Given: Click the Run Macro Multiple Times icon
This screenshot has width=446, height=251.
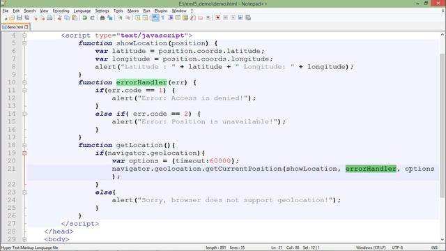Looking at the screenshot, I should [x=240, y=18].
